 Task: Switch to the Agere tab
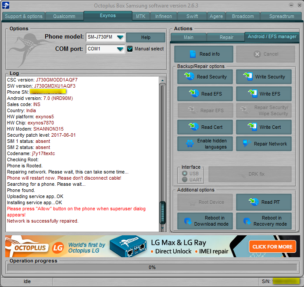(x=216, y=16)
